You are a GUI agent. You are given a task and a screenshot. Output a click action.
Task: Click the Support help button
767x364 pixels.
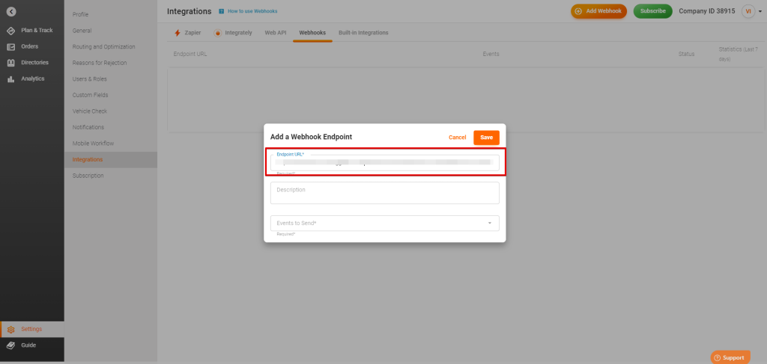click(x=729, y=357)
